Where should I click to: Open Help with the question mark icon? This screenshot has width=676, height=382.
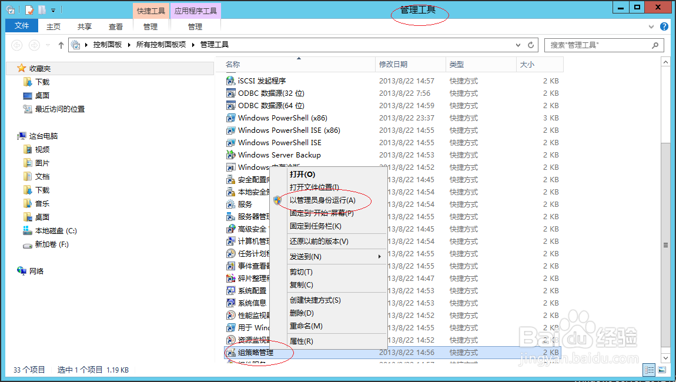[x=665, y=26]
